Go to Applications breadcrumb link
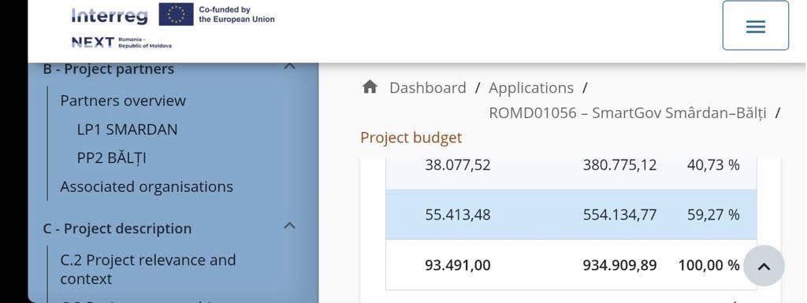 tap(530, 88)
